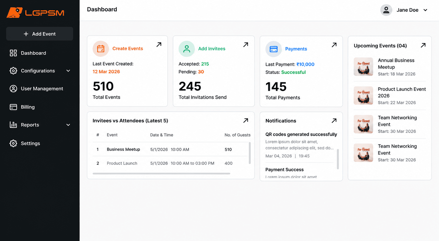Open Invitees vs Attendees arrow
439x241 pixels.
point(246,120)
